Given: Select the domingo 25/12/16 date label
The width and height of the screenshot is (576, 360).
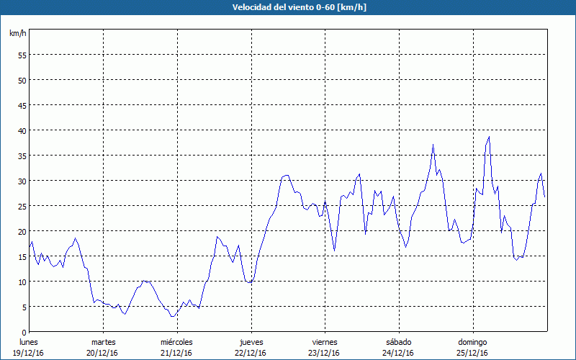Looking at the screenshot, I should click(472, 347).
